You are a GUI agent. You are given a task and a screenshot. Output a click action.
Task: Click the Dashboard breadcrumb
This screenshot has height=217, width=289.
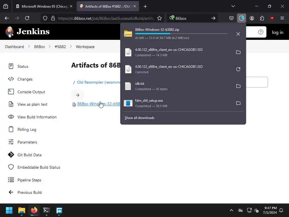pyautogui.click(x=15, y=47)
